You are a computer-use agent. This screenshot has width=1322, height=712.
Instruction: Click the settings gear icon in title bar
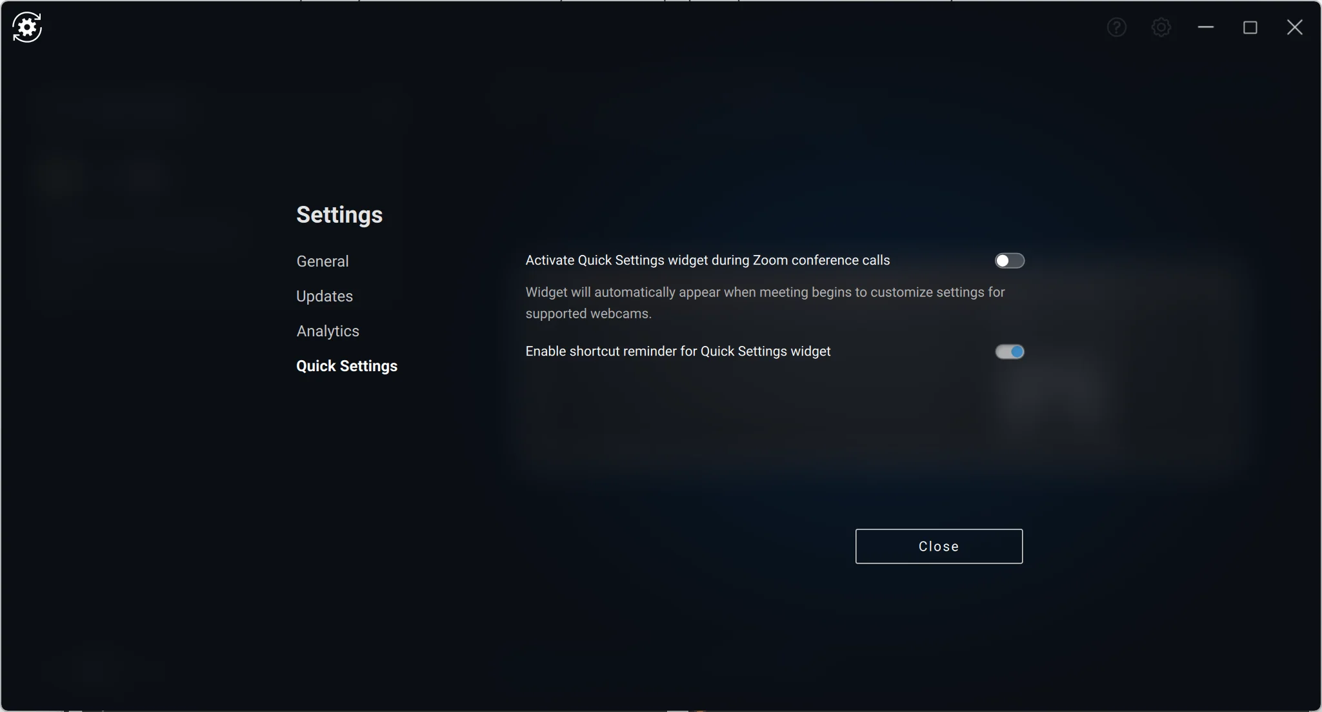(1161, 27)
